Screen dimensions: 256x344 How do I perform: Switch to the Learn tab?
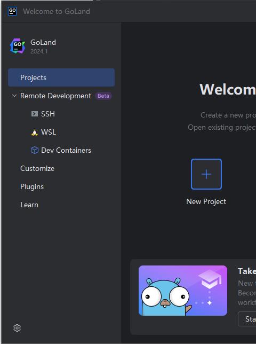pyautogui.click(x=29, y=205)
